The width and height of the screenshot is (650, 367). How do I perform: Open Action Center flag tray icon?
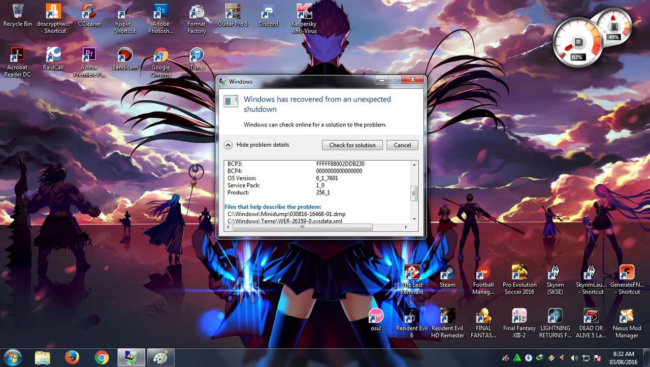coord(598,358)
